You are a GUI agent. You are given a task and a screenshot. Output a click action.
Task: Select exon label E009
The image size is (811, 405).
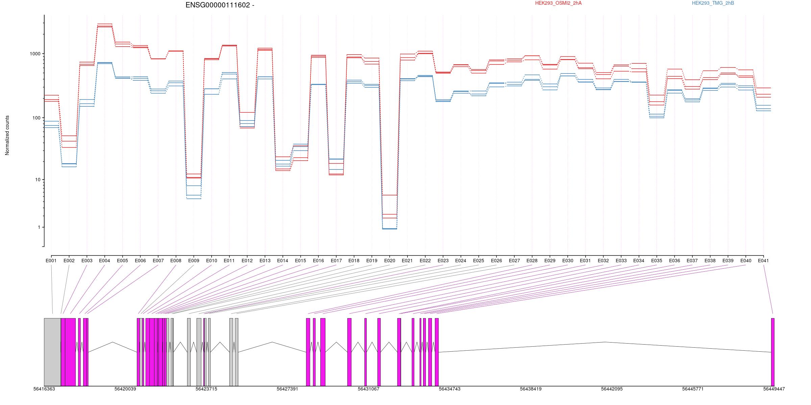pyautogui.click(x=194, y=261)
